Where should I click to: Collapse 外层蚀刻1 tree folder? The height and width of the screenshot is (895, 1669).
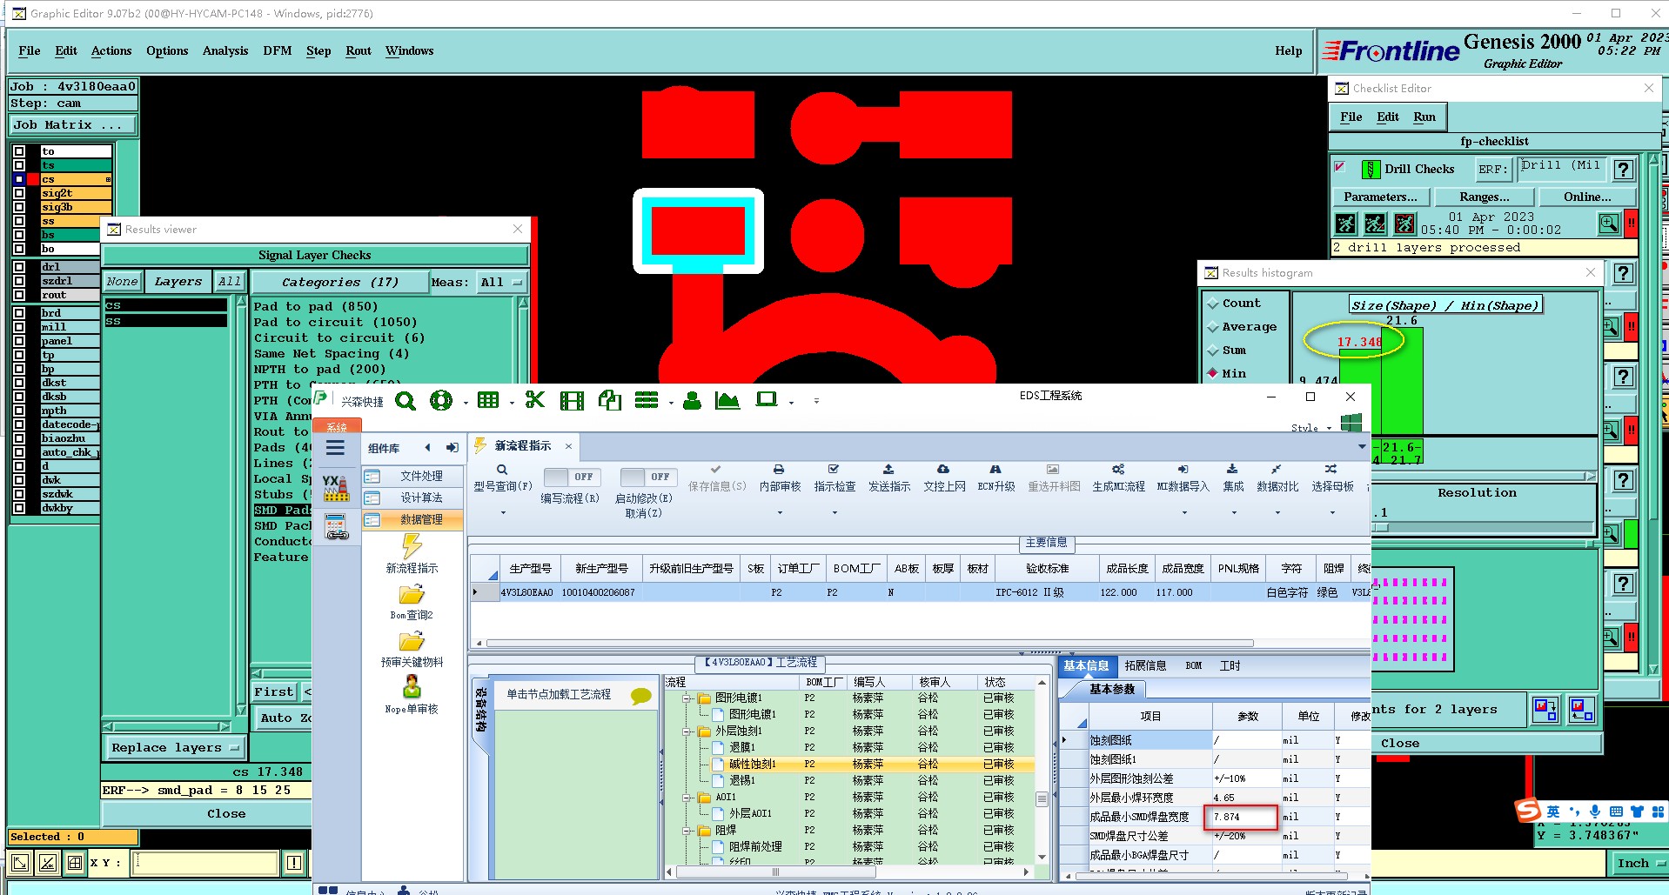tap(687, 731)
